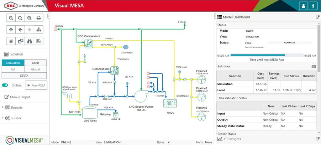This screenshot has height=145, width=321.
Task: Select the BOG Compressors equipment icon
Action: [x=89, y=43]
